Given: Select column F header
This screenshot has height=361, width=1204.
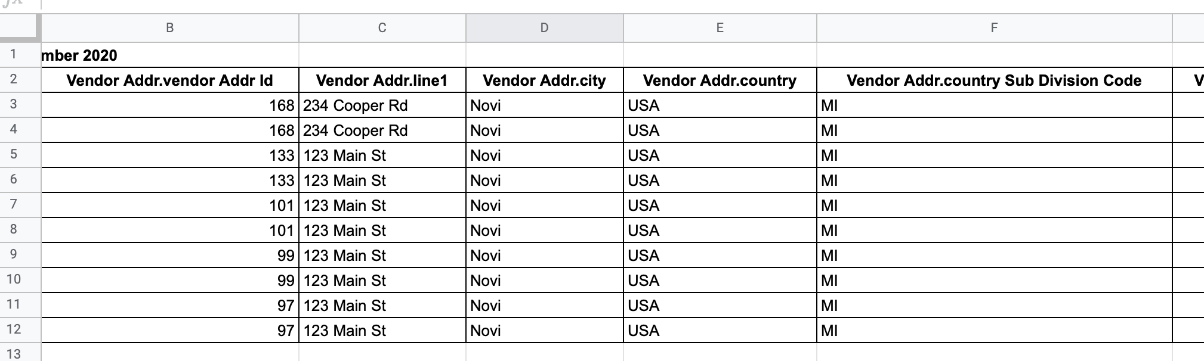Looking at the screenshot, I should (994, 28).
